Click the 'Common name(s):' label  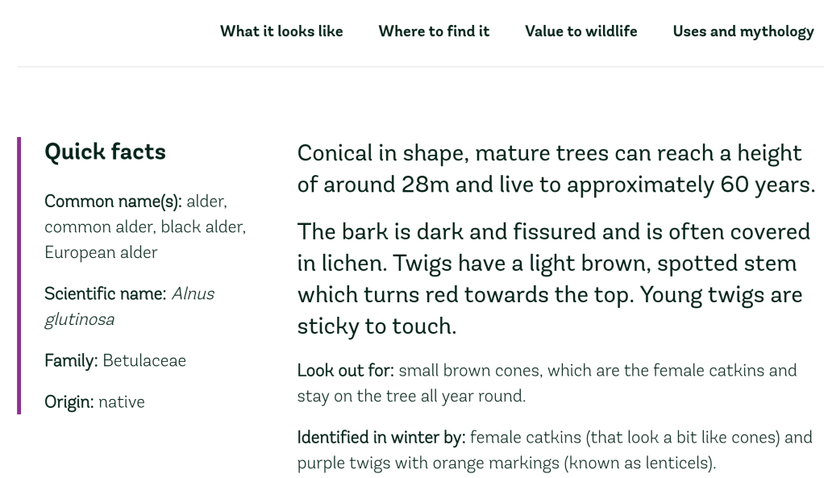113,202
